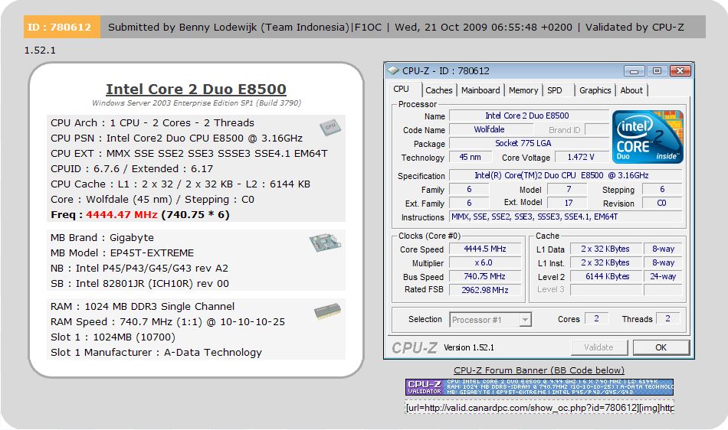
Task: Open the About tab
Action: pos(631,90)
